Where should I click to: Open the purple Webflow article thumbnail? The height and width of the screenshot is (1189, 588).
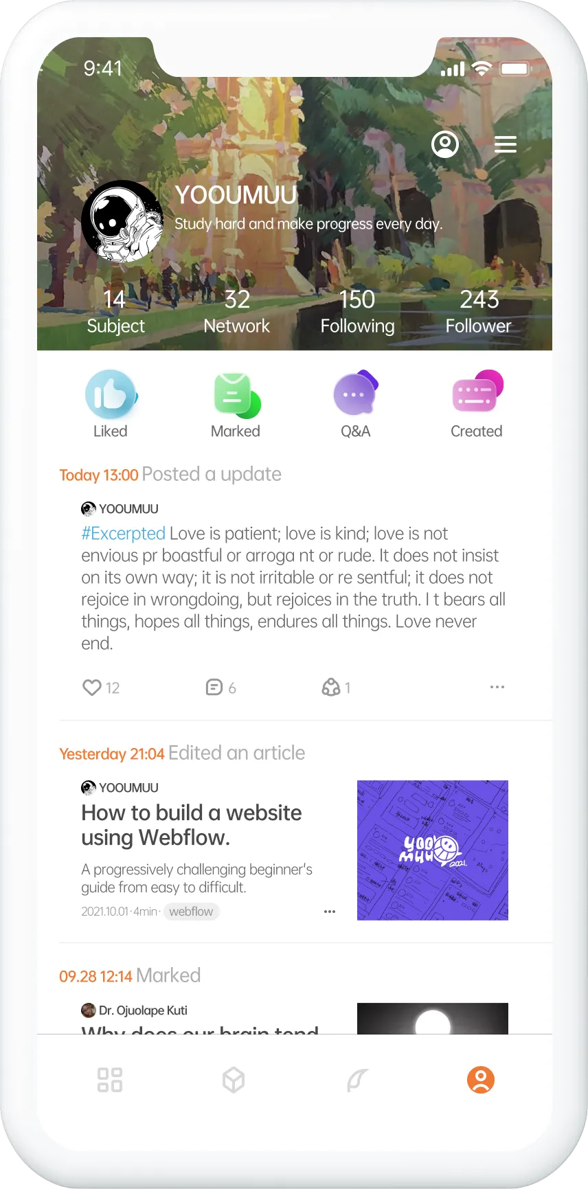pos(433,850)
